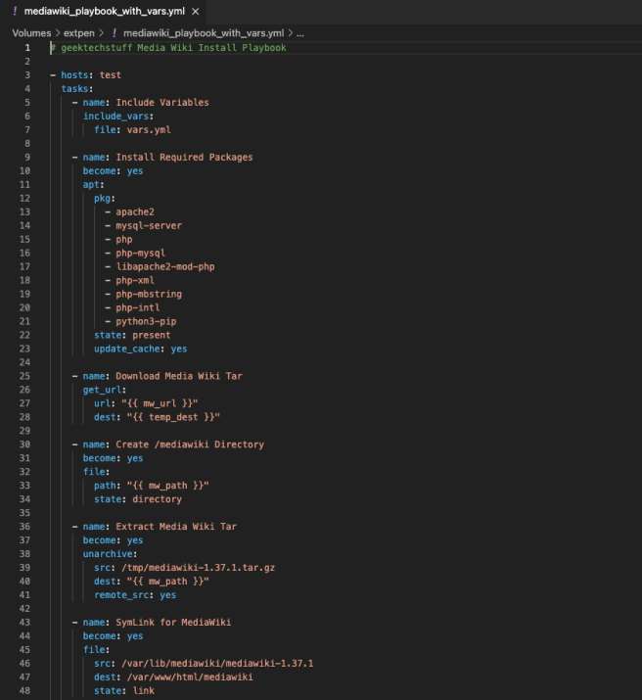Click the text 'Create /mediawiki Directory'
This screenshot has width=642, height=700.
click(x=190, y=444)
